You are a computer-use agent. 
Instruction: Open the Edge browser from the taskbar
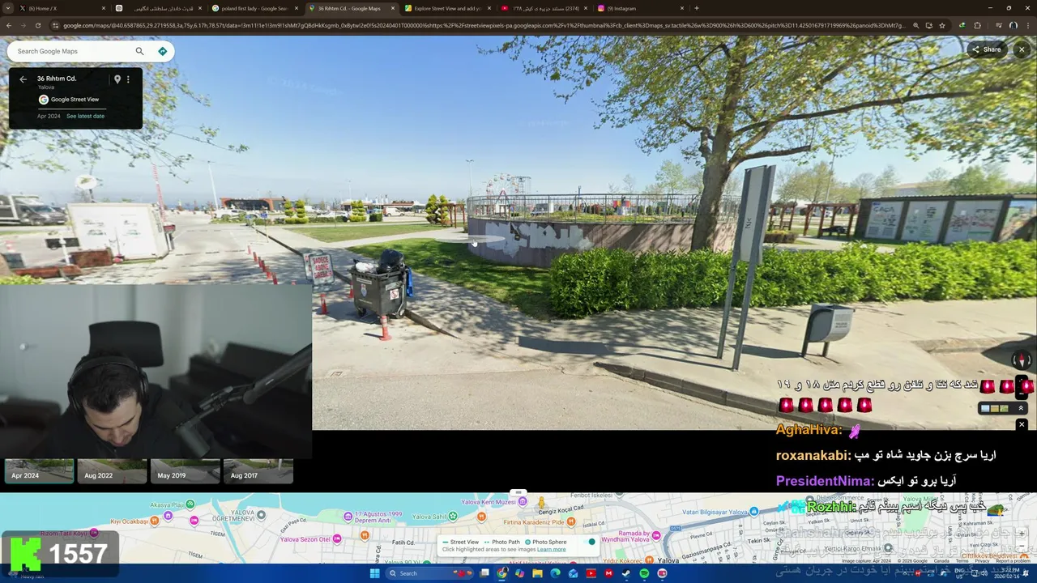click(555, 573)
